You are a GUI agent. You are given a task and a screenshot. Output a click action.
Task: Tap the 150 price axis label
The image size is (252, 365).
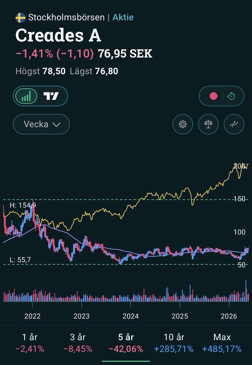tap(239, 199)
